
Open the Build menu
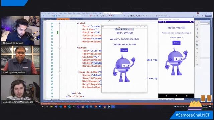[x=65, y=13]
